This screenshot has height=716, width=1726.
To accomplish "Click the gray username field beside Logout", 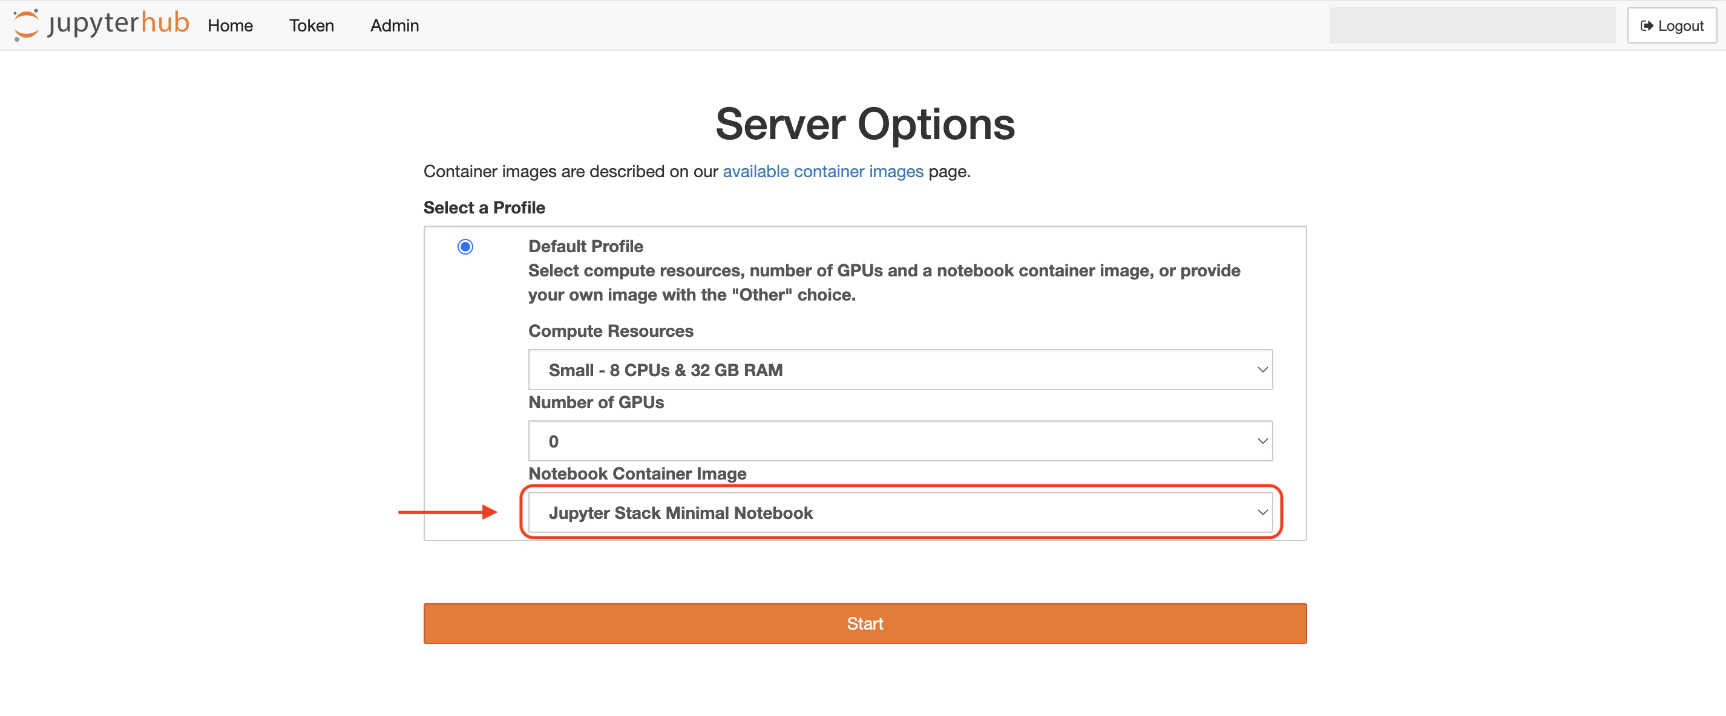I will click(x=1472, y=25).
